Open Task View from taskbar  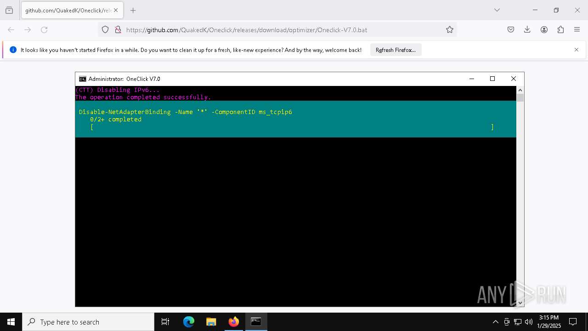(165, 322)
